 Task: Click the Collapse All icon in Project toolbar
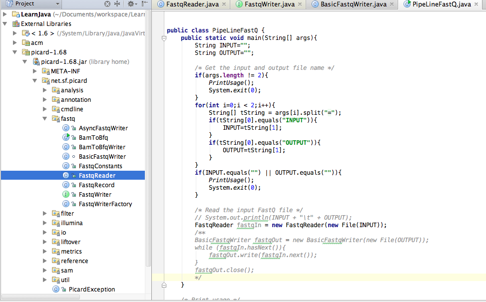pyautogui.click(x=117, y=4)
